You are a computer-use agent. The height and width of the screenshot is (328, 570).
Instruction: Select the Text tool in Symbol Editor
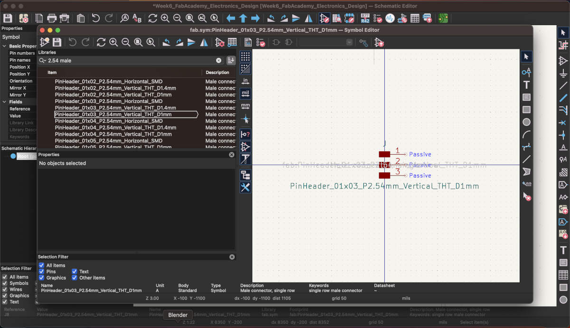tap(526, 85)
